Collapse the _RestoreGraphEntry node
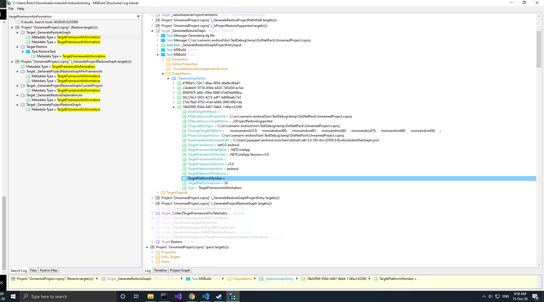Image resolution: width=544 pixels, height=302 pixels. point(168,78)
